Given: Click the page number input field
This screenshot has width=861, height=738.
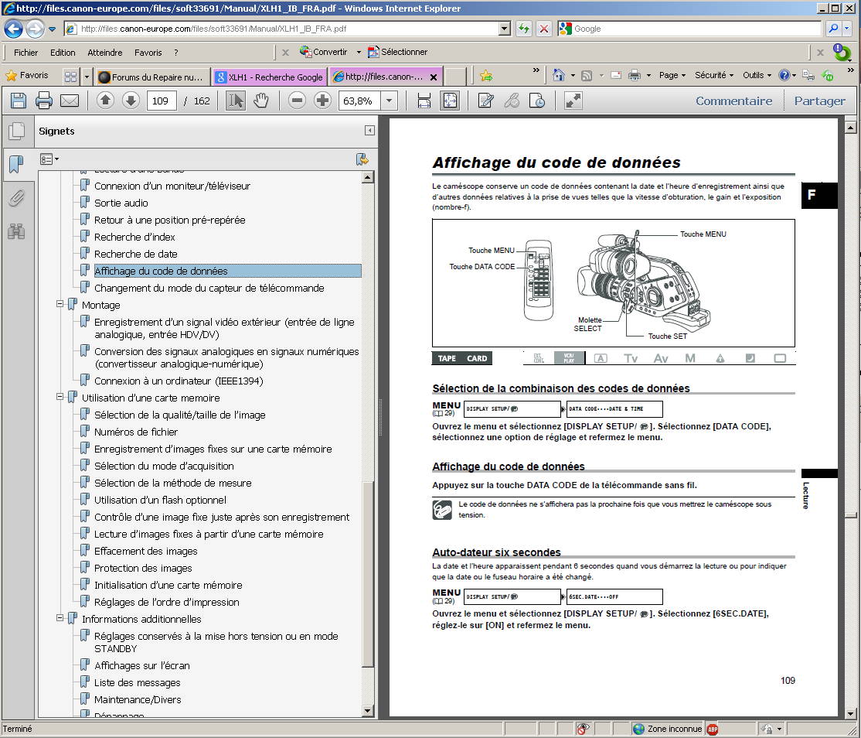Looking at the screenshot, I should (x=161, y=101).
